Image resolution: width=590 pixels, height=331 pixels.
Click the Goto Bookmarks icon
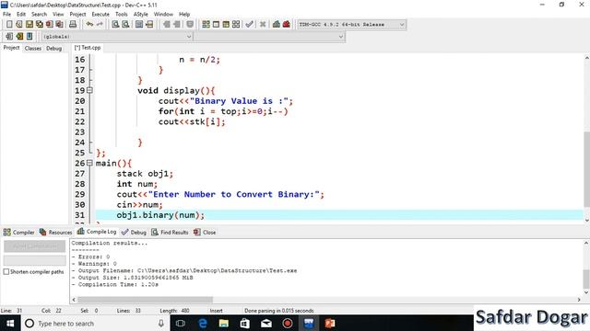(x=29, y=37)
